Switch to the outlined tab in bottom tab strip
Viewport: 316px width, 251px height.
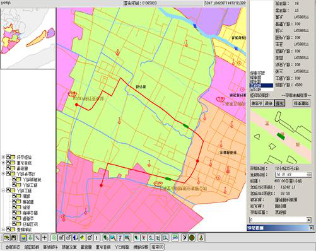157,247
